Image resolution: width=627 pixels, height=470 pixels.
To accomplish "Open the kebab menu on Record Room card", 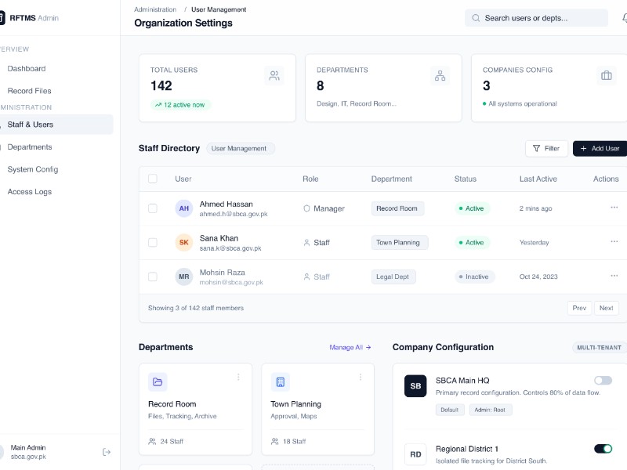I will [x=238, y=377].
